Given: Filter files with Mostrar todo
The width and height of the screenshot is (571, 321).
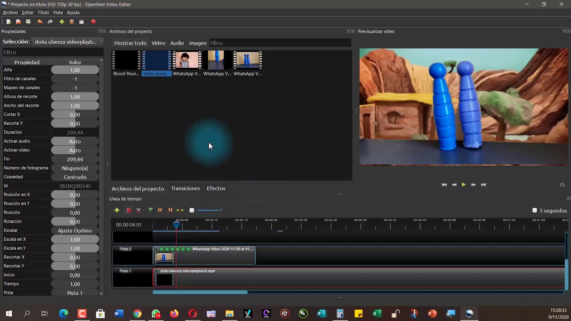Looking at the screenshot, I should point(130,43).
